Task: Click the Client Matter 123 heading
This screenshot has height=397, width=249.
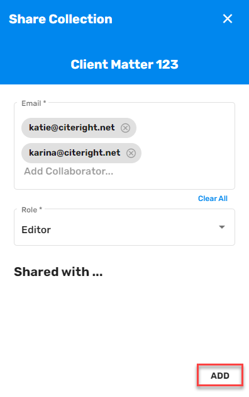Action: coord(124,64)
